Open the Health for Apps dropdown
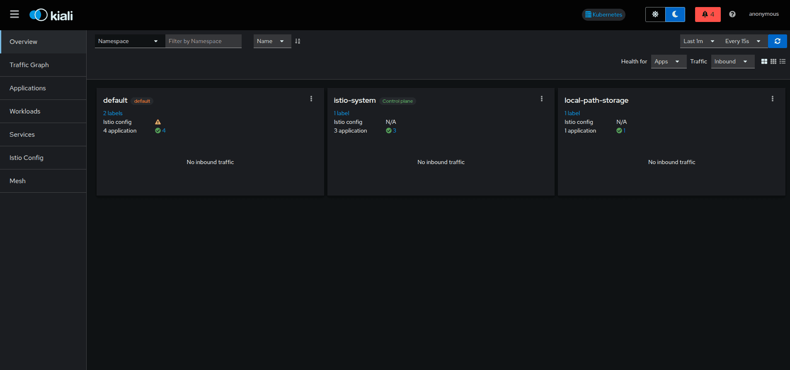 (669, 61)
